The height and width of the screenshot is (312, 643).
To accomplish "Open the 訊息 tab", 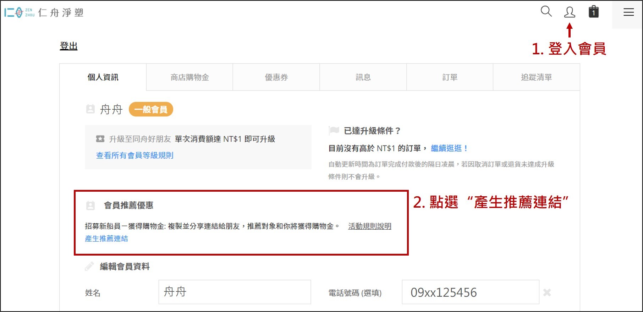I will point(363,77).
